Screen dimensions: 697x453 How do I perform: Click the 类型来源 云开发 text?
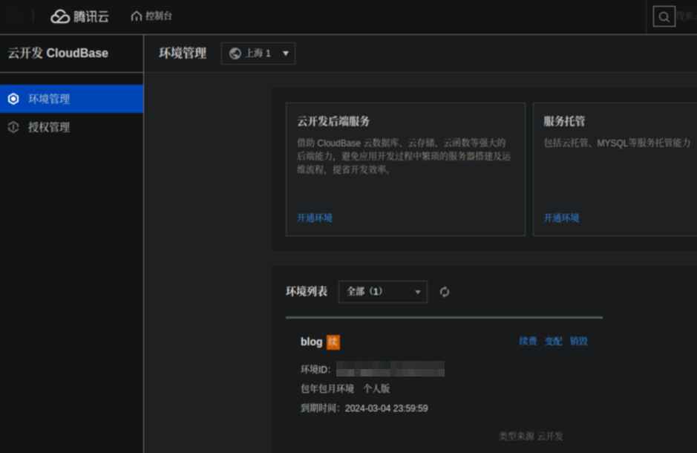coord(531,436)
